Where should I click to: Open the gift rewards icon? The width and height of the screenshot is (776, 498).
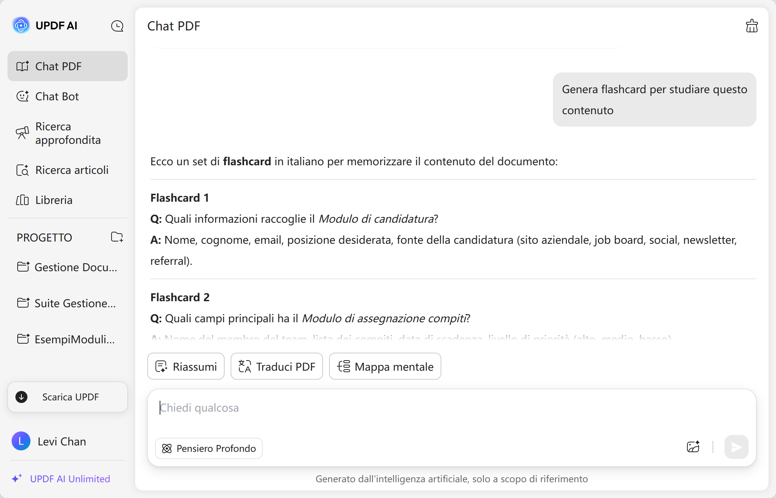(x=752, y=26)
